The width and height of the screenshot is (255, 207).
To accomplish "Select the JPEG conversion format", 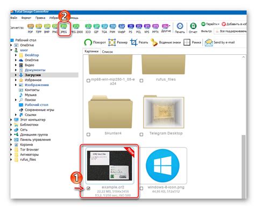I will pos(63,28).
